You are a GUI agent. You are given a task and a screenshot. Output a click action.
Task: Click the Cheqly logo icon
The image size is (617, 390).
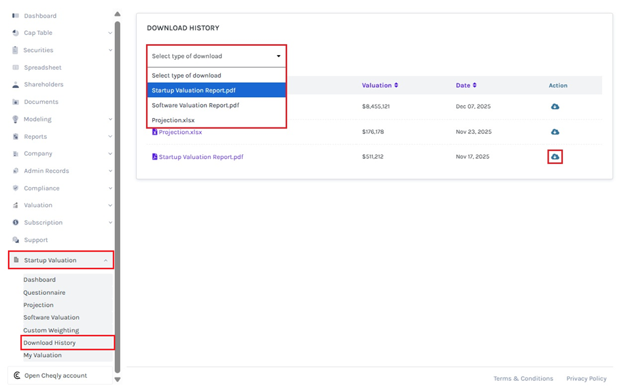[16, 376]
